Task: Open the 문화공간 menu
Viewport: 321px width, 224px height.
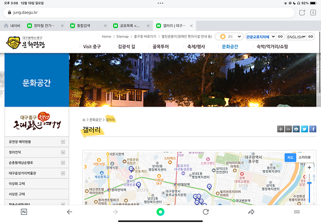Action: click(230, 46)
